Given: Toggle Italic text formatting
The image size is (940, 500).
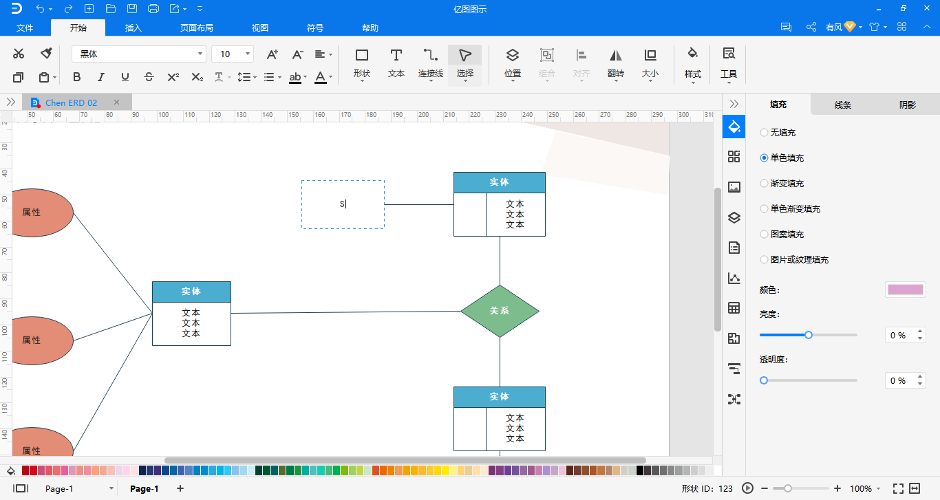Looking at the screenshot, I should tap(101, 77).
